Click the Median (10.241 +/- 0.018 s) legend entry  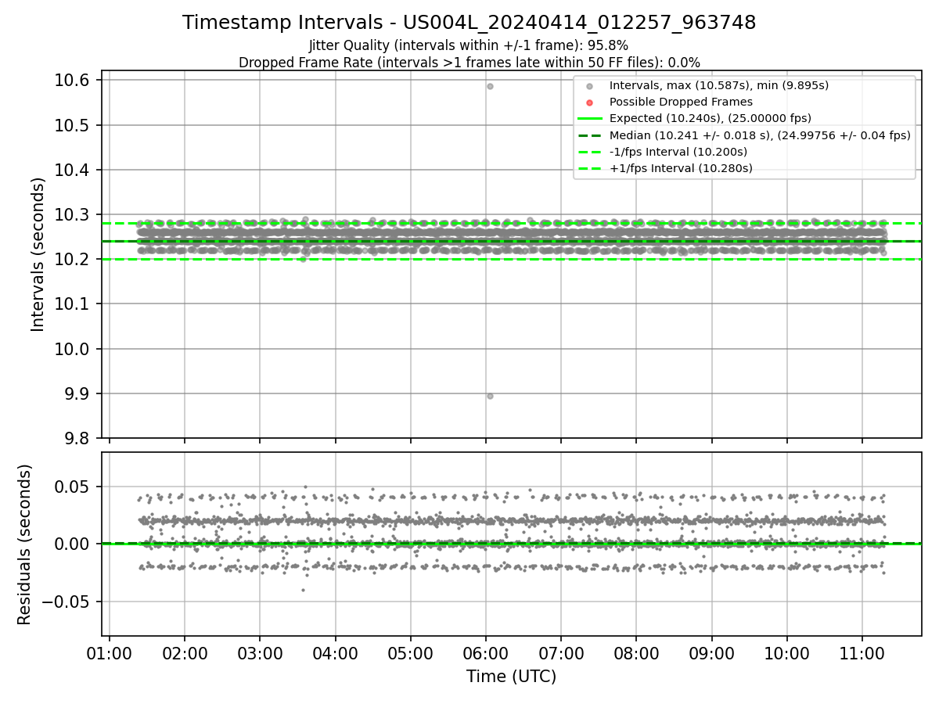click(x=760, y=135)
